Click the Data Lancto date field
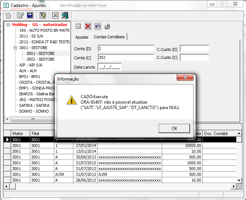This screenshot has width=246, height=200. click(110, 67)
